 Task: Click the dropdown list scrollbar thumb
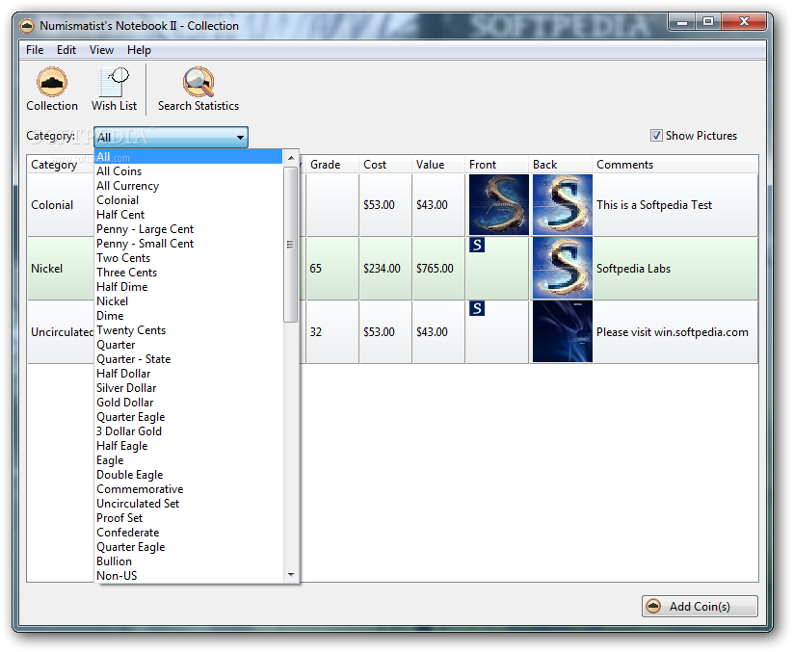tap(290, 245)
